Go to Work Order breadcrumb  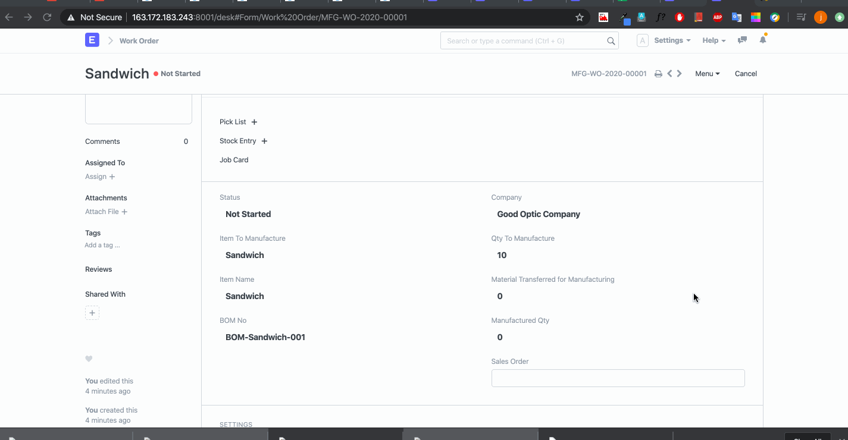(x=139, y=41)
